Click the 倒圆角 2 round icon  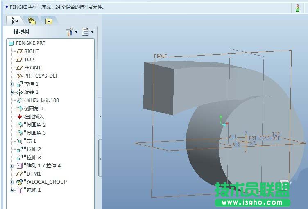pyautogui.click(x=19, y=125)
